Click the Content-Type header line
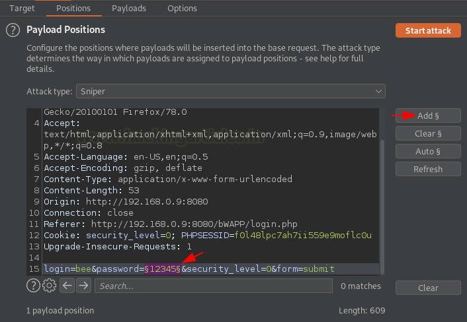 (x=168, y=179)
